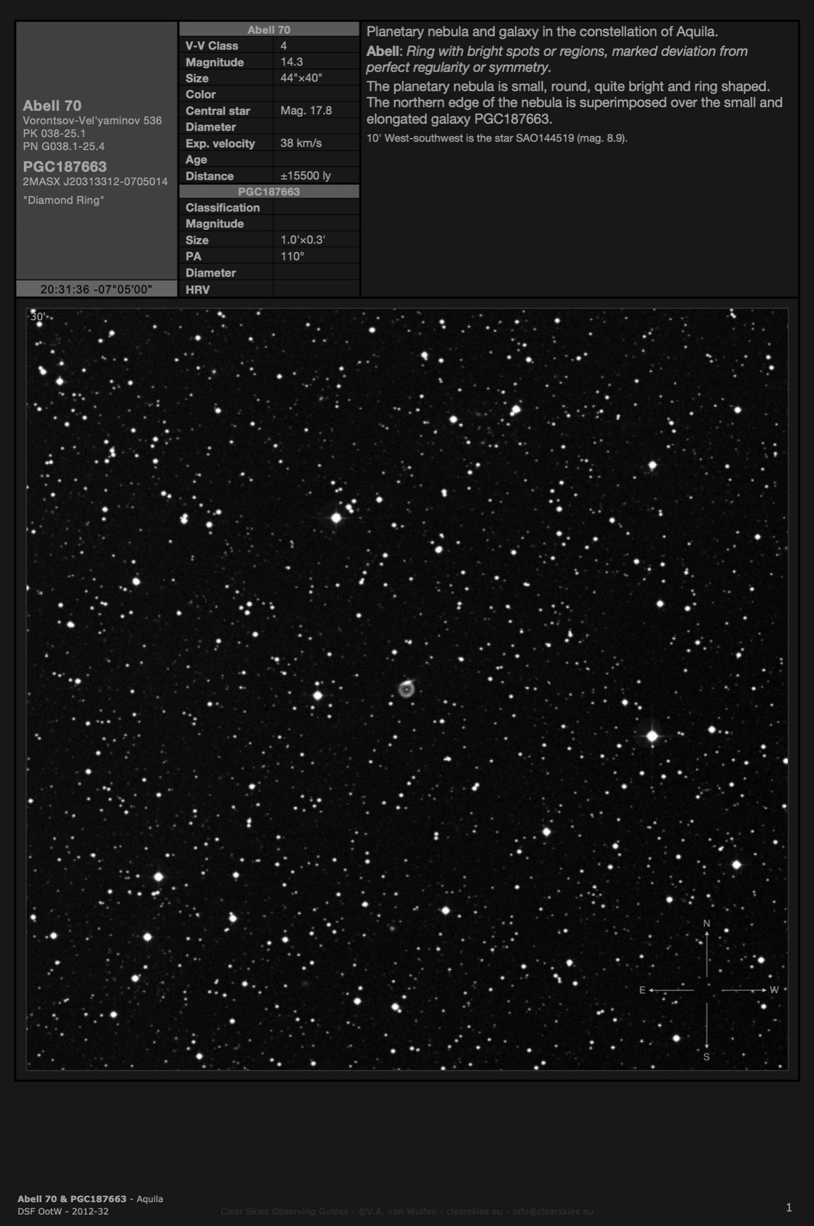This screenshot has width=814, height=1226.
Task: Click the Distance value ±15500 ly
Action: point(305,176)
